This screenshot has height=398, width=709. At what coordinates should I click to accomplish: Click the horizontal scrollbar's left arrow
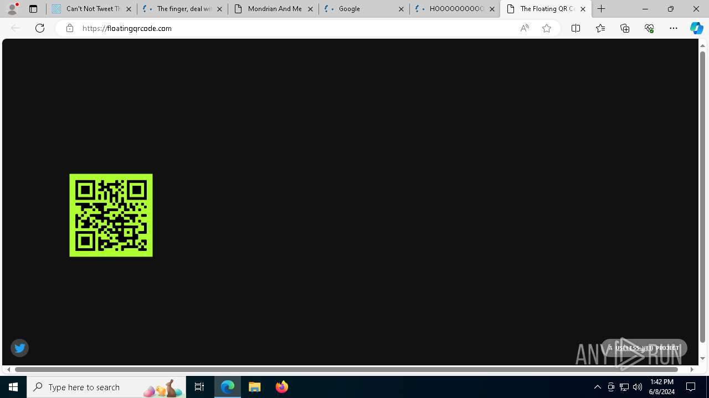click(8, 369)
